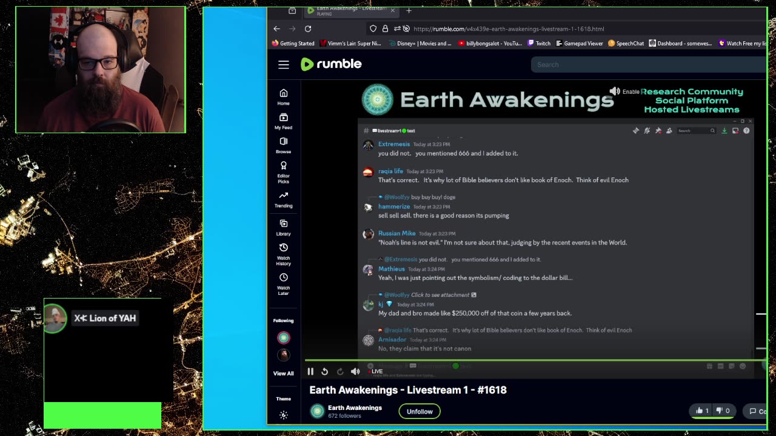This screenshot has height=436, width=776.
Task: Open Dashboard bookmark
Action: (x=680, y=44)
